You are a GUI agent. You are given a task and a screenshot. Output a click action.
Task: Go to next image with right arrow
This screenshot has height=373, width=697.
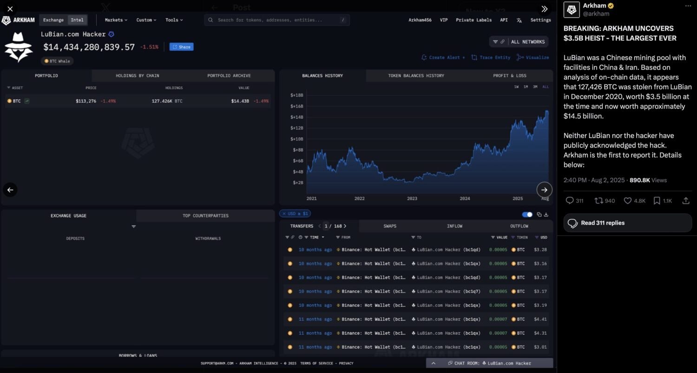click(544, 190)
